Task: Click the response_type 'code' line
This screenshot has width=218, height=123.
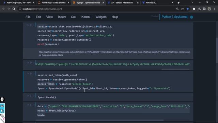Action: click(76, 35)
